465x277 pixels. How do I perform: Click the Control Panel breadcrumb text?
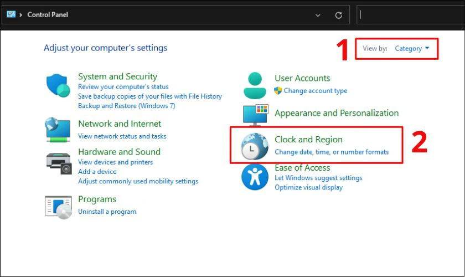click(x=48, y=14)
